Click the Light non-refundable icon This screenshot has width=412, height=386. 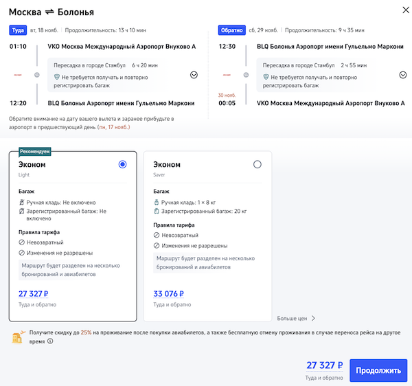point(21,242)
